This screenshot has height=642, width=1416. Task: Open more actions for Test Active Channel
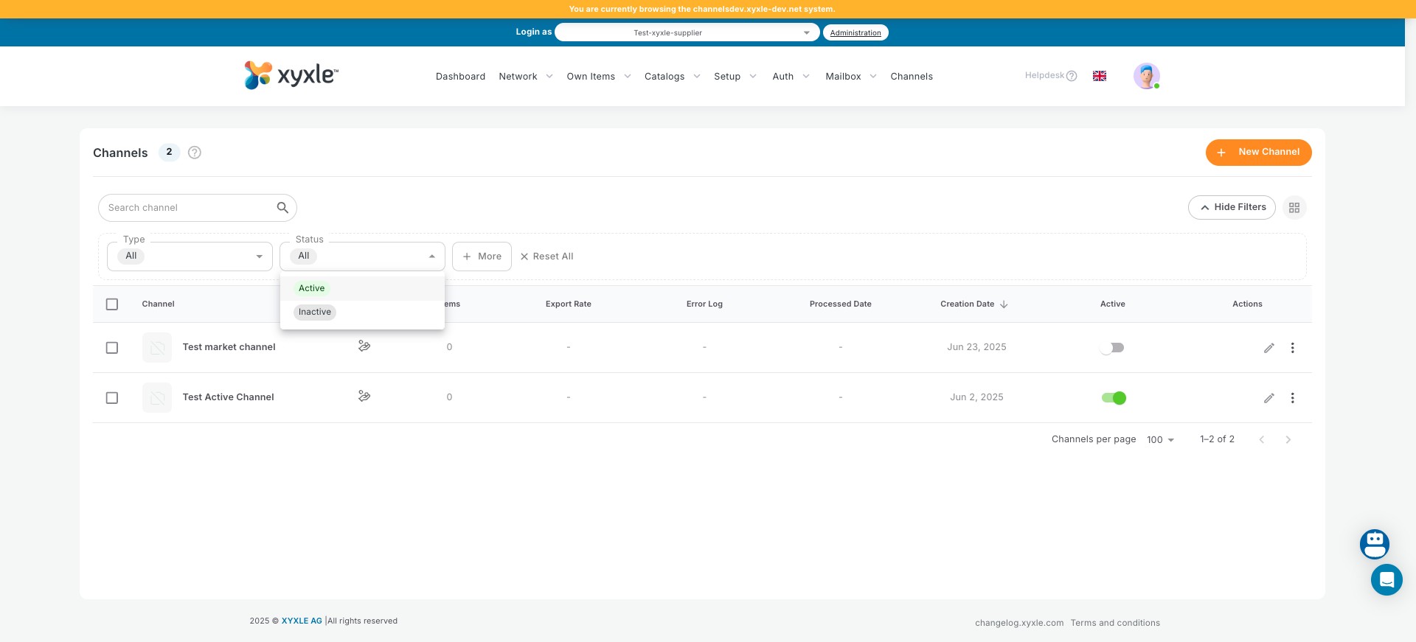click(x=1292, y=398)
